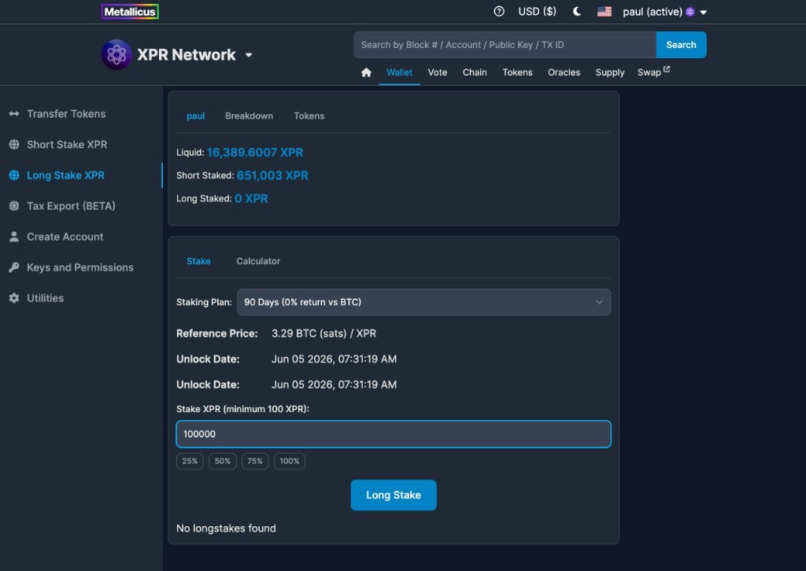
Task: Select the Keys and Permissions key icon
Action: coord(14,267)
